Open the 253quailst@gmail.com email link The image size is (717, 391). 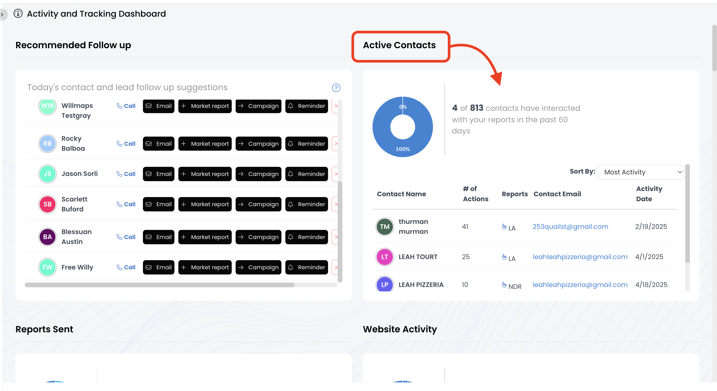[x=570, y=226]
